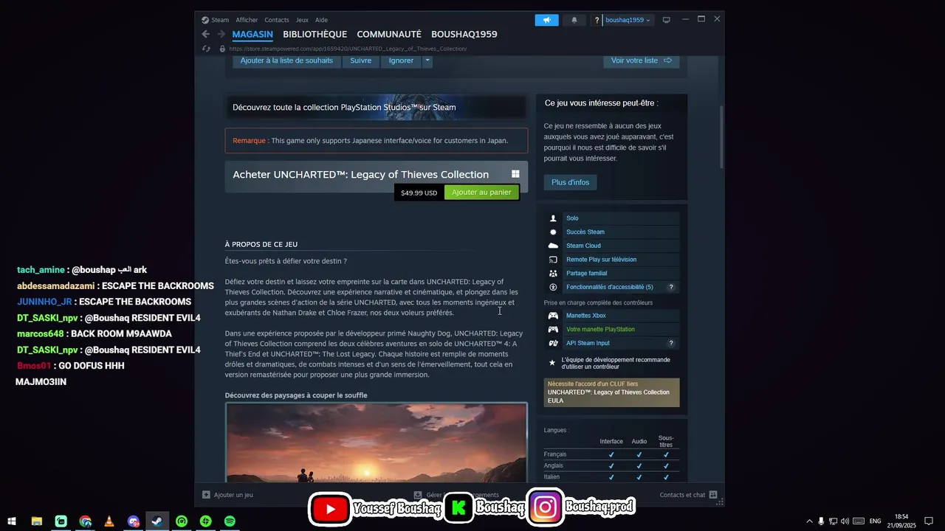
Task: Click the ENG language indicator
Action: [876, 521]
